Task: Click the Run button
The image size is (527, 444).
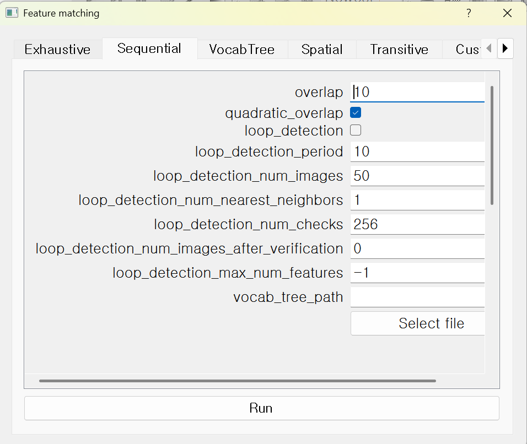Action: [261, 408]
